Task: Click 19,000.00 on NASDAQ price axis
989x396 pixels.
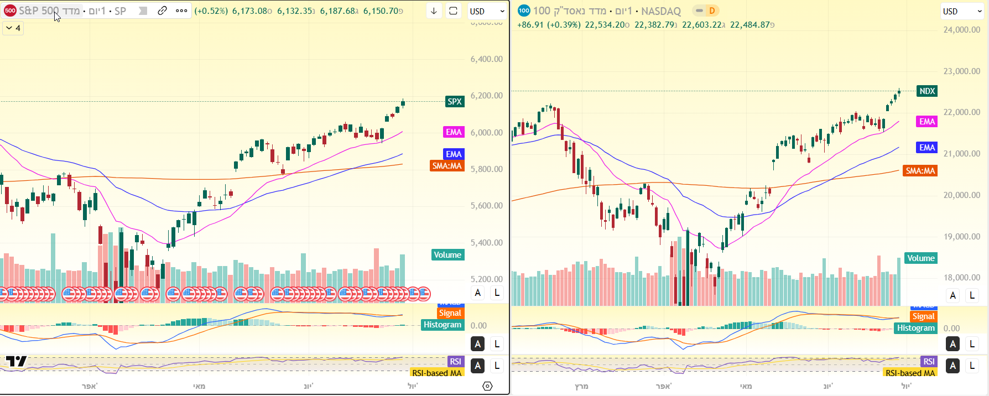Action: [961, 236]
